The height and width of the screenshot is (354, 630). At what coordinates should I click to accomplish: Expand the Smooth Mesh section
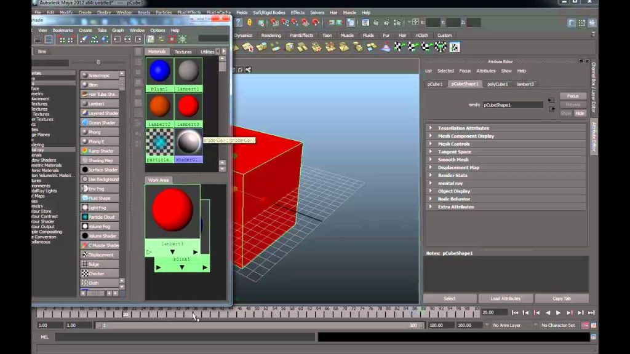pos(506,159)
